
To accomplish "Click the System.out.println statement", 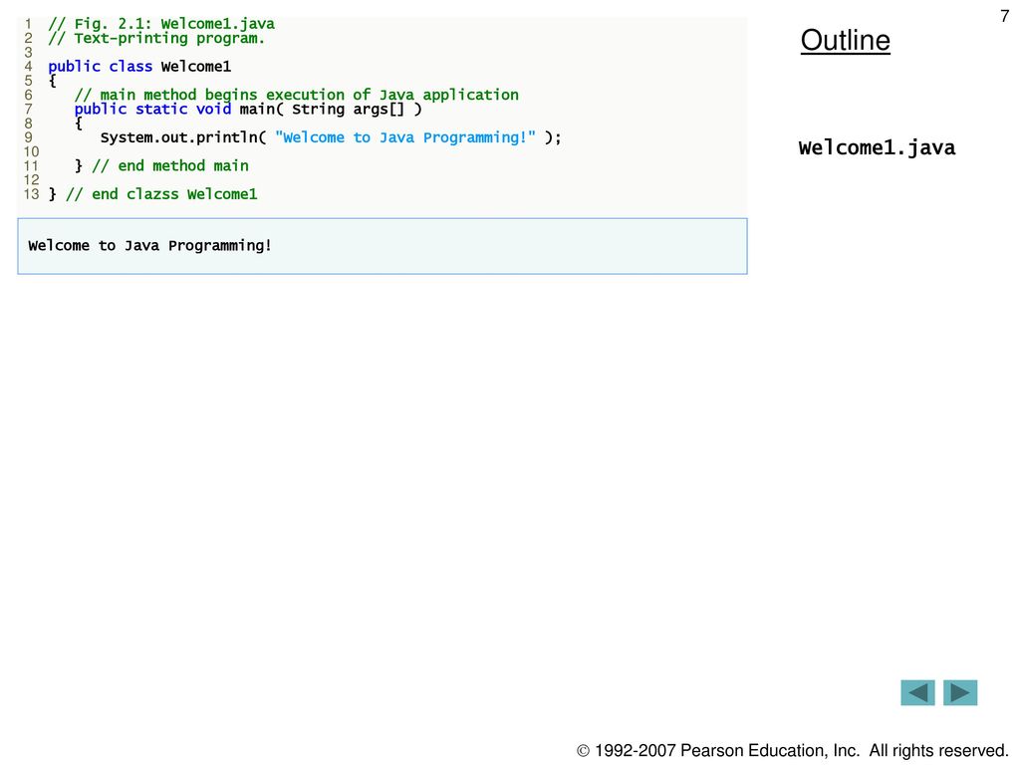I will 331,137.
